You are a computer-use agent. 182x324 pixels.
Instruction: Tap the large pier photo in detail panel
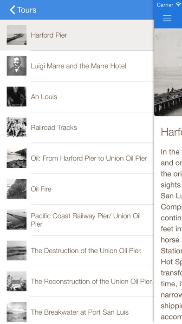[168, 72]
